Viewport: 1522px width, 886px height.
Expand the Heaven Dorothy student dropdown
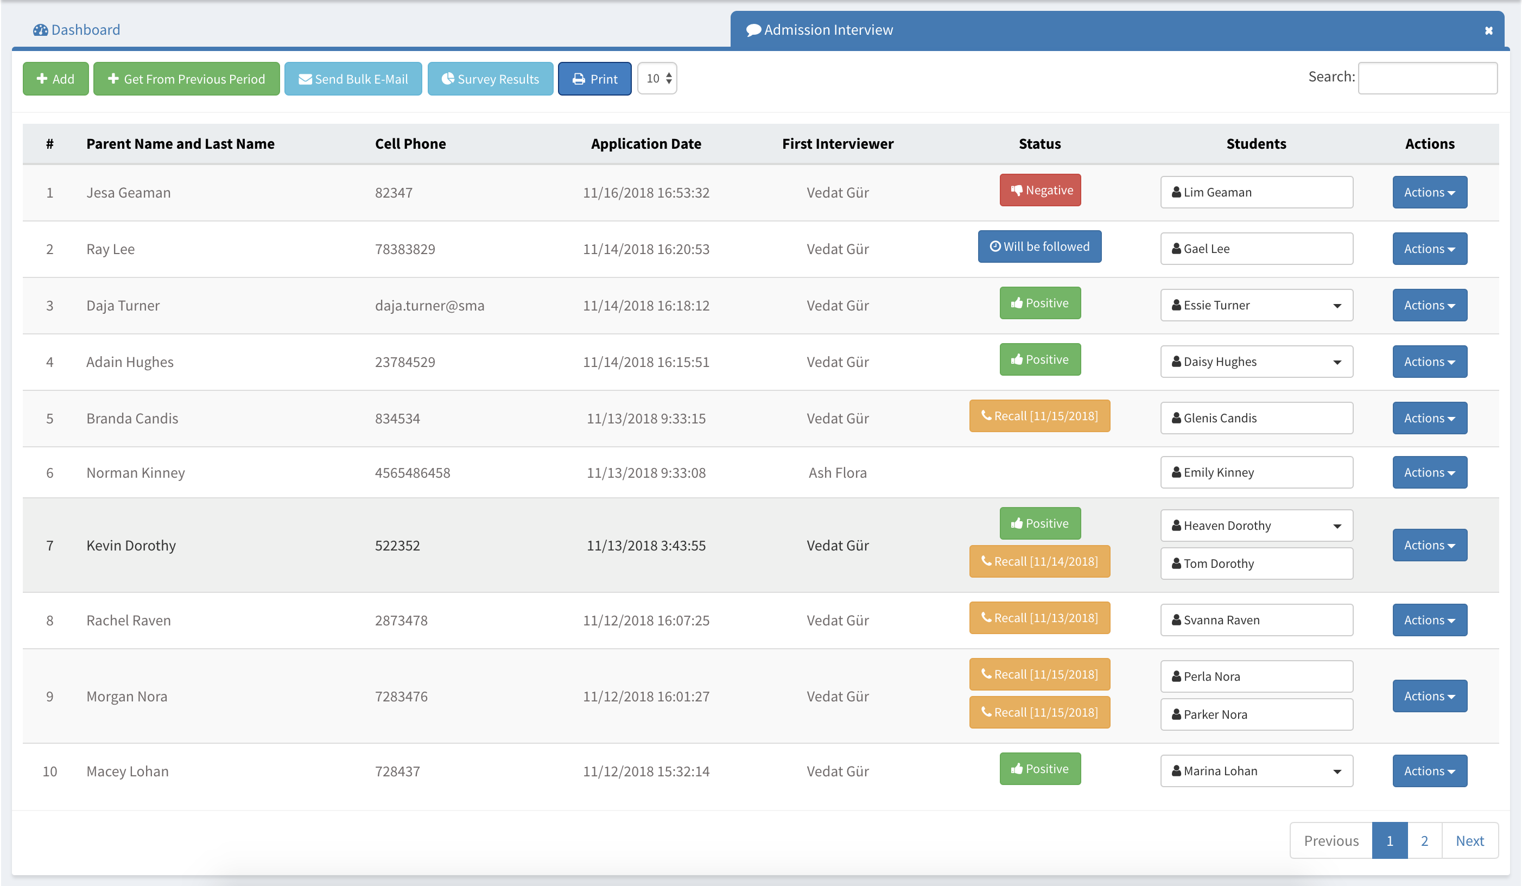click(1256, 526)
